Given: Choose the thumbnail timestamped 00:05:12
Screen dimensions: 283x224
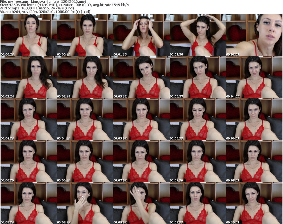Looking at the screenshot, I should [x=141, y=119].
